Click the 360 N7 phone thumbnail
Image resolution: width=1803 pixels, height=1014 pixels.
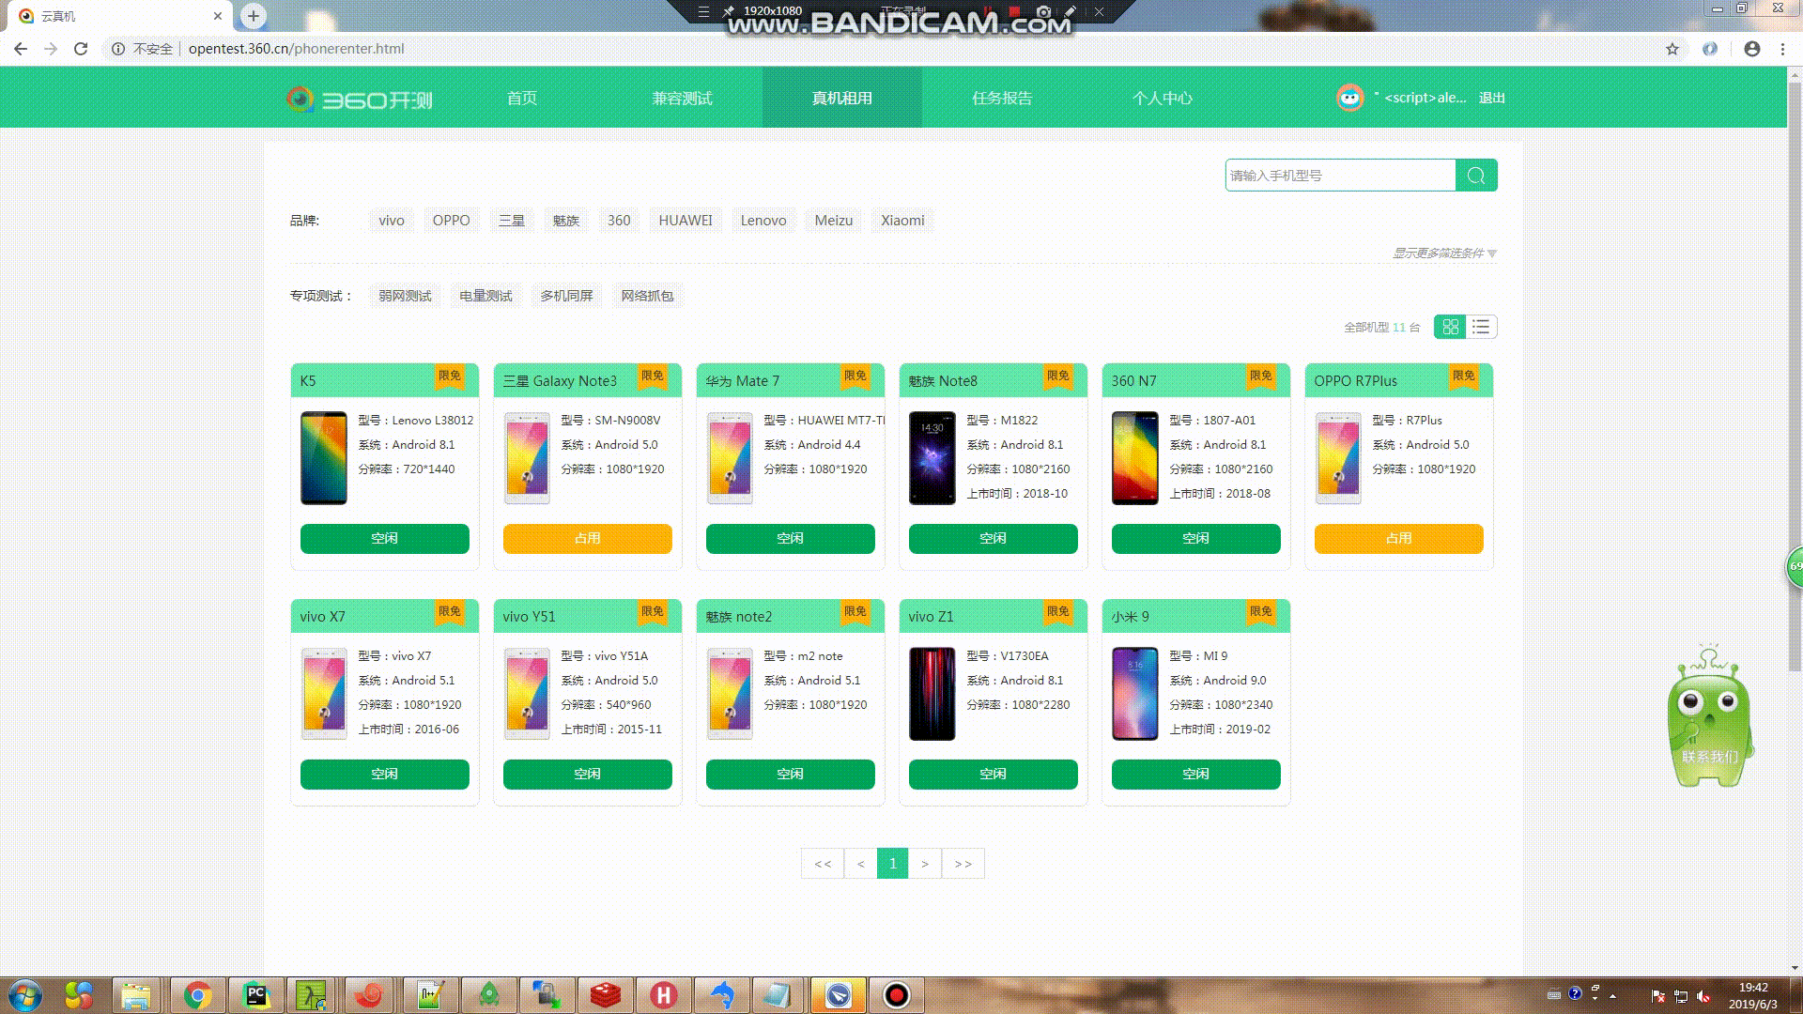point(1134,458)
